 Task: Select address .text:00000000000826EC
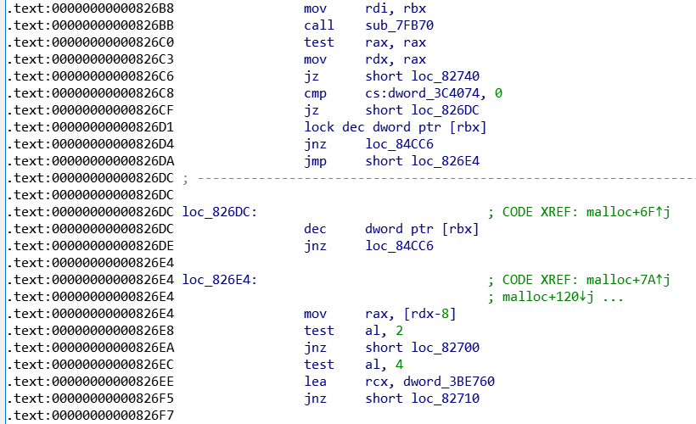[x=91, y=365]
